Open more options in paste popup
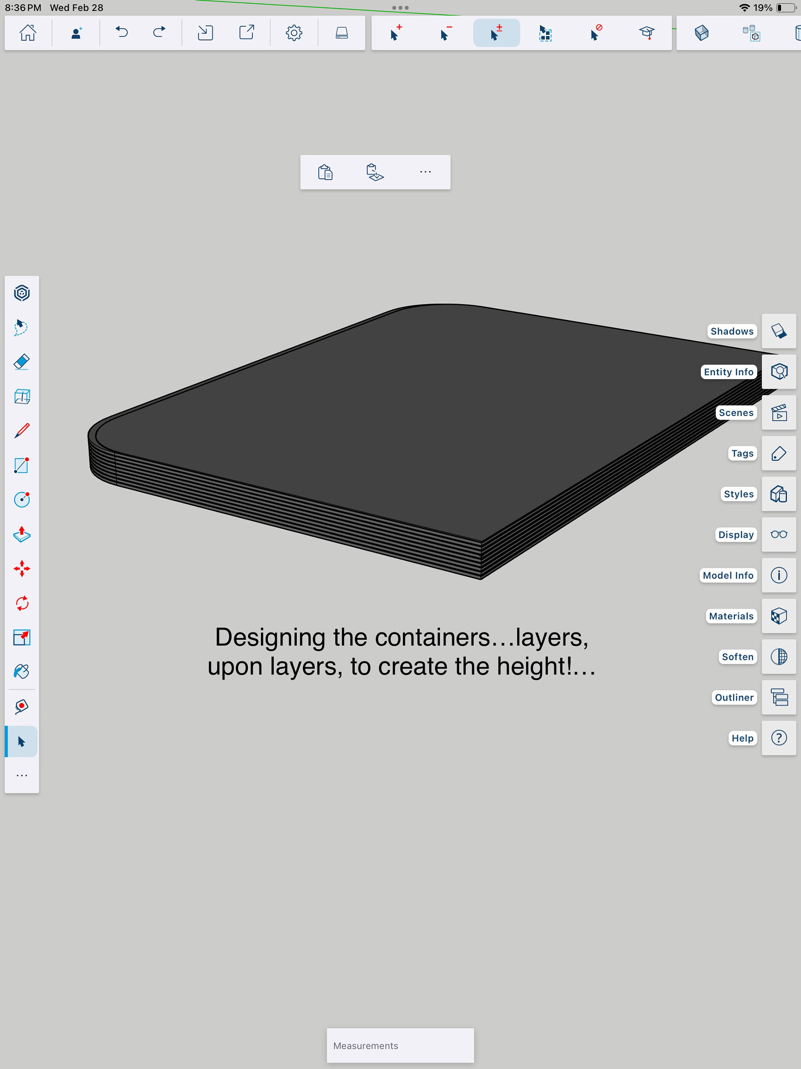Screen dimensions: 801x1069 point(425,172)
